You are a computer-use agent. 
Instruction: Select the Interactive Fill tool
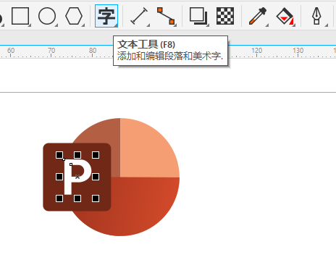coord(285,16)
